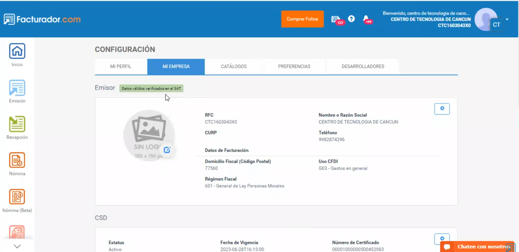This screenshot has width=519, height=252.
Task: Click the Comprar Folios button
Action: click(x=302, y=19)
